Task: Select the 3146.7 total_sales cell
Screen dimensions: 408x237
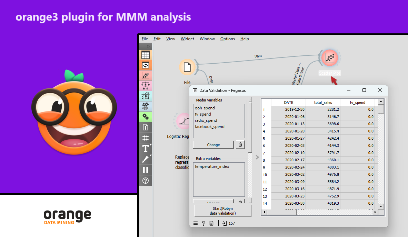Action: (x=323, y=117)
